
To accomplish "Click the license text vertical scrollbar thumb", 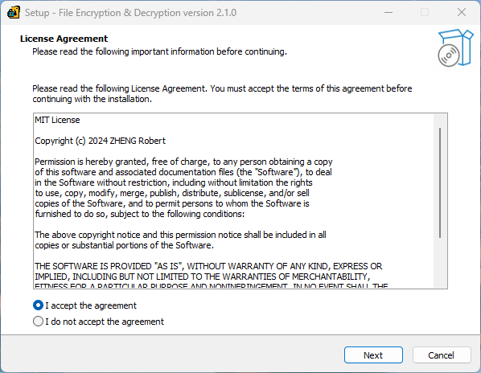I will (x=440, y=182).
